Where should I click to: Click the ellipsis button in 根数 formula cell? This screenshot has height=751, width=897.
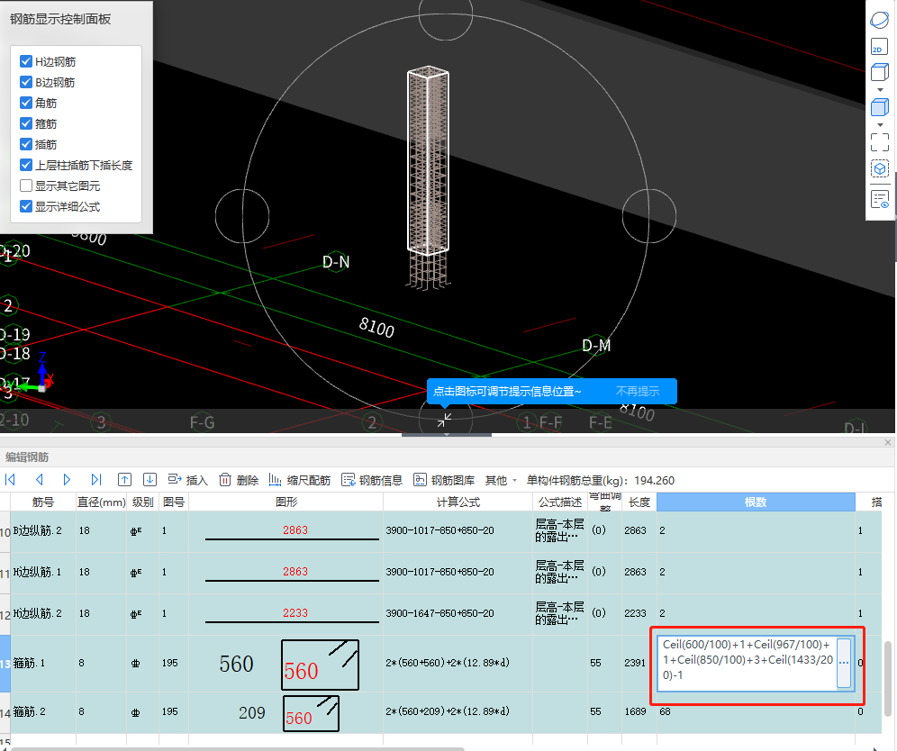844,663
